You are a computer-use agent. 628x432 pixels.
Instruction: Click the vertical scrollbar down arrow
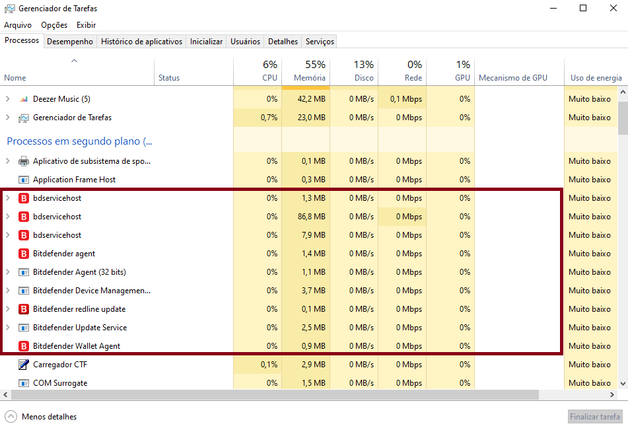click(623, 384)
